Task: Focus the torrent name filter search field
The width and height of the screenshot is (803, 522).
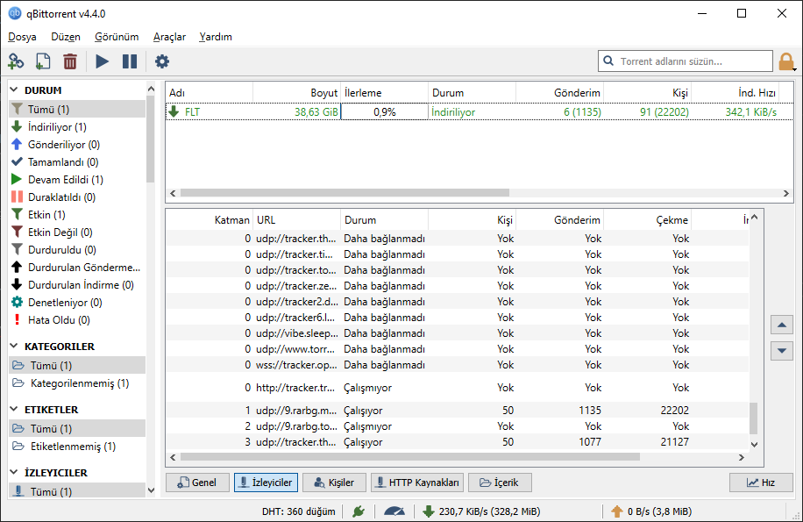Action: (x=686, y=61)
